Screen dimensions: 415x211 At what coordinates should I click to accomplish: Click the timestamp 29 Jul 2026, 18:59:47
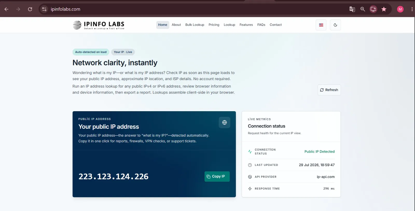[317, 165]
